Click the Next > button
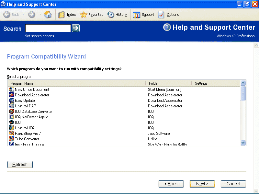Screen dimensions: 259x194 pos(202,184)
